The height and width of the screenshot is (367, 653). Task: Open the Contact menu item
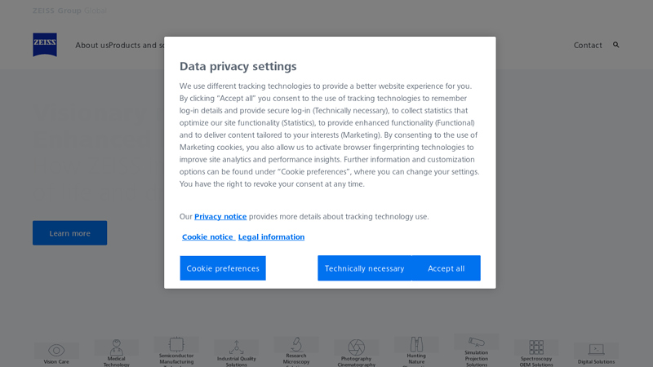(x=588, y=45)
